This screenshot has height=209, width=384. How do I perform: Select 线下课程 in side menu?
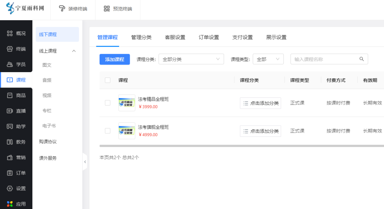tap(57, 34)
